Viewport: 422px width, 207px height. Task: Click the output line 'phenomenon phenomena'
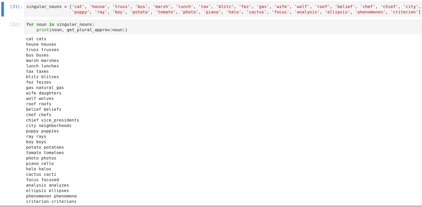point(51,196)
